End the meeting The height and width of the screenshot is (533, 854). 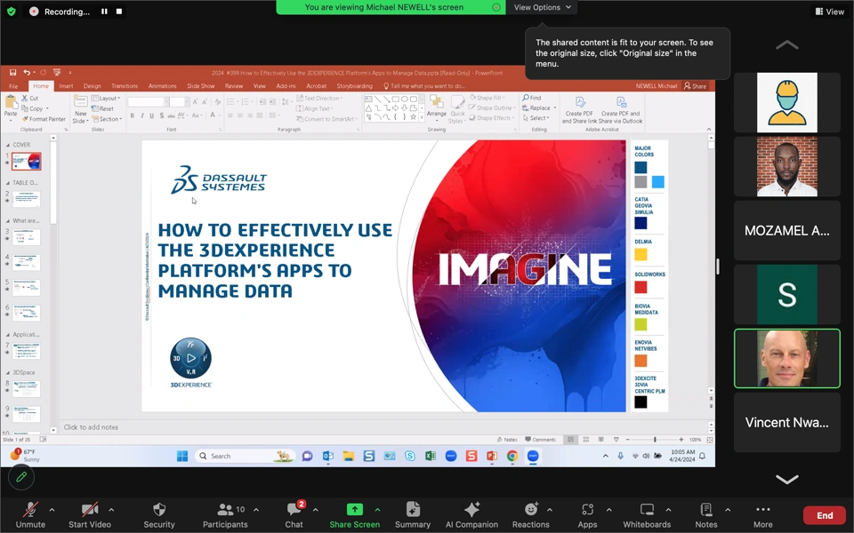click(824, 515)
